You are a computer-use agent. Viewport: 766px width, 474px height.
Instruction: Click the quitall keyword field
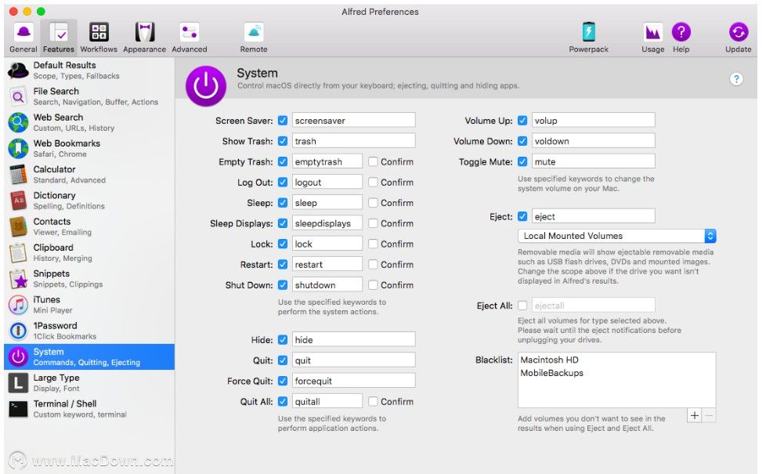(327, 401)
